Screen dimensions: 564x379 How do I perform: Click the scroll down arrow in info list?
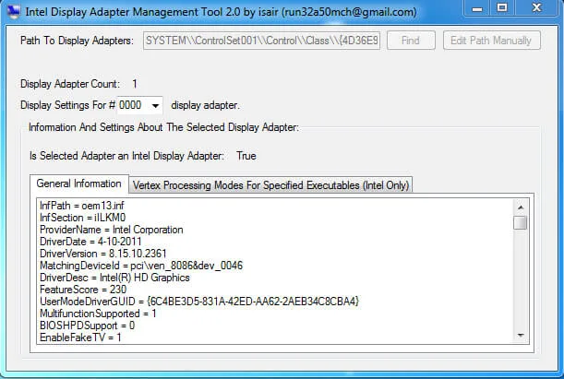pyautogui.click(x=520, y=335)
